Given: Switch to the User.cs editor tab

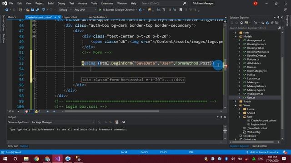Looking at the screenshot, I should [x=12, y=17].
